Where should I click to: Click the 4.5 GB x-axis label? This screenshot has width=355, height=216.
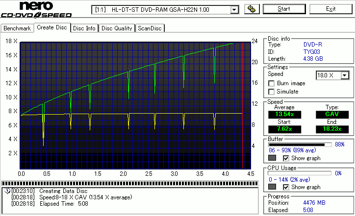coord(251,174)
